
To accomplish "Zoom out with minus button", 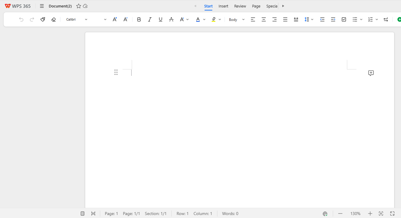I will [340, 214].
